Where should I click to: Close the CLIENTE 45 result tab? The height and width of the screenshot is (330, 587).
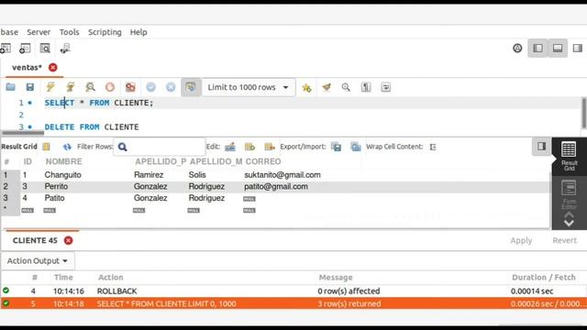coord(68,240)
